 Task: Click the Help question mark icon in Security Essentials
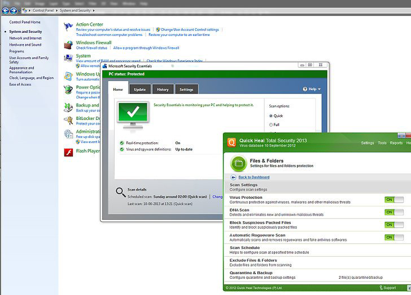[x=305, y=89]
